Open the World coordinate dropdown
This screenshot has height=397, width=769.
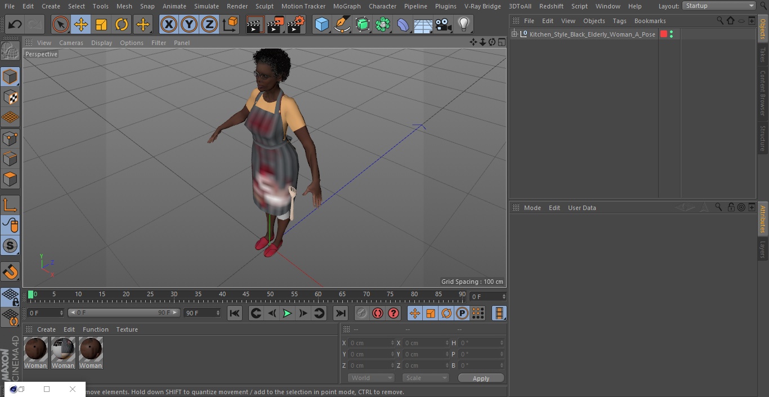coord(371,378)
